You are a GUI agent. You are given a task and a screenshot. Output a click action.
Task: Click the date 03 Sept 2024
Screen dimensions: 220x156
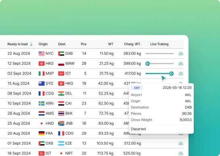tap(19, 74)
